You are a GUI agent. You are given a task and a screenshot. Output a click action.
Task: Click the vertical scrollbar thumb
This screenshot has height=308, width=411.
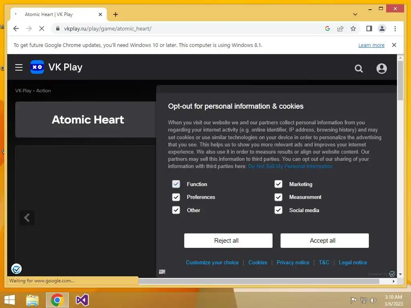tap(400, 80)
